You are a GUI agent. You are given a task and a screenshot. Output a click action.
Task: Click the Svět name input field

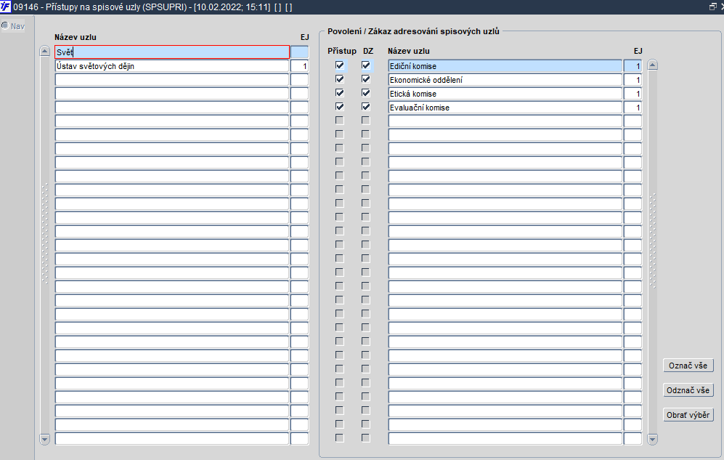click(172, 52)
